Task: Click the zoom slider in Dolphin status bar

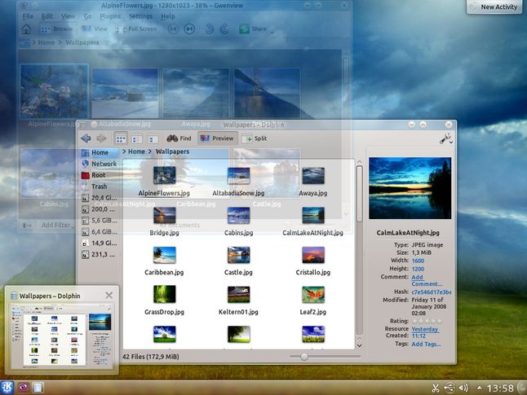Action: pos(325,357)
